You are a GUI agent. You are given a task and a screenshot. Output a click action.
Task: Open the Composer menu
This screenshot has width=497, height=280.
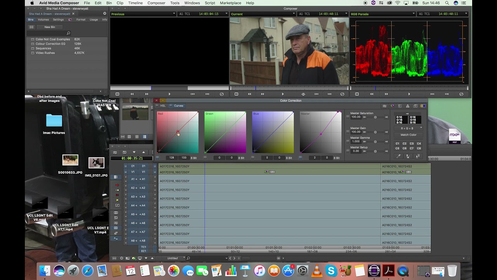(x=156, y=3)
